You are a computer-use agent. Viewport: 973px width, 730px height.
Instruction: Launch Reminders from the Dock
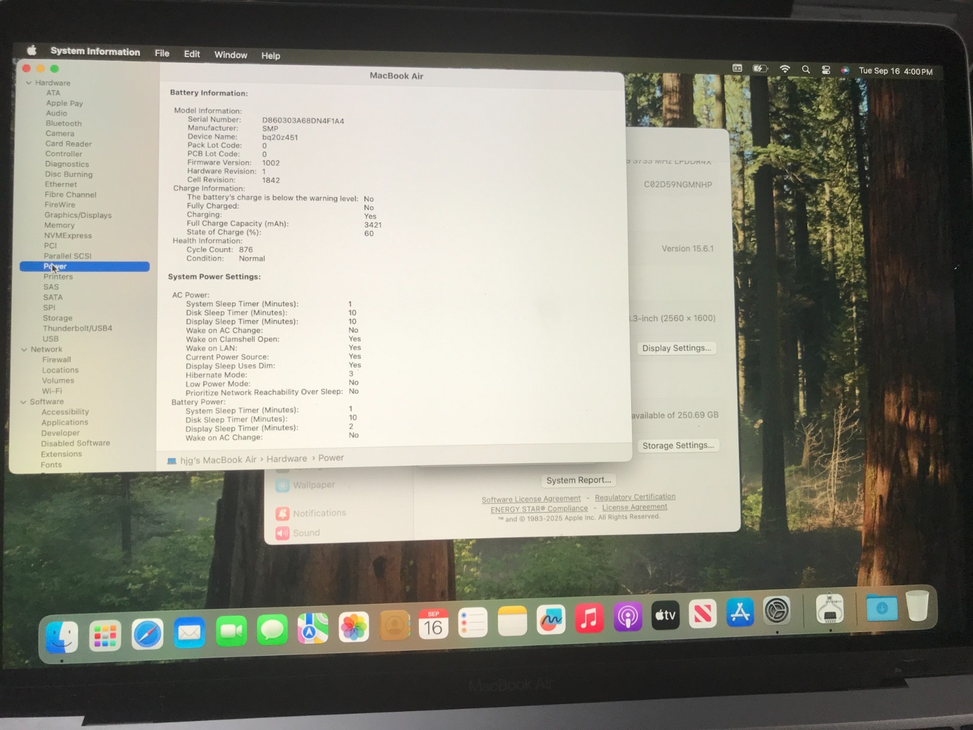473,622
